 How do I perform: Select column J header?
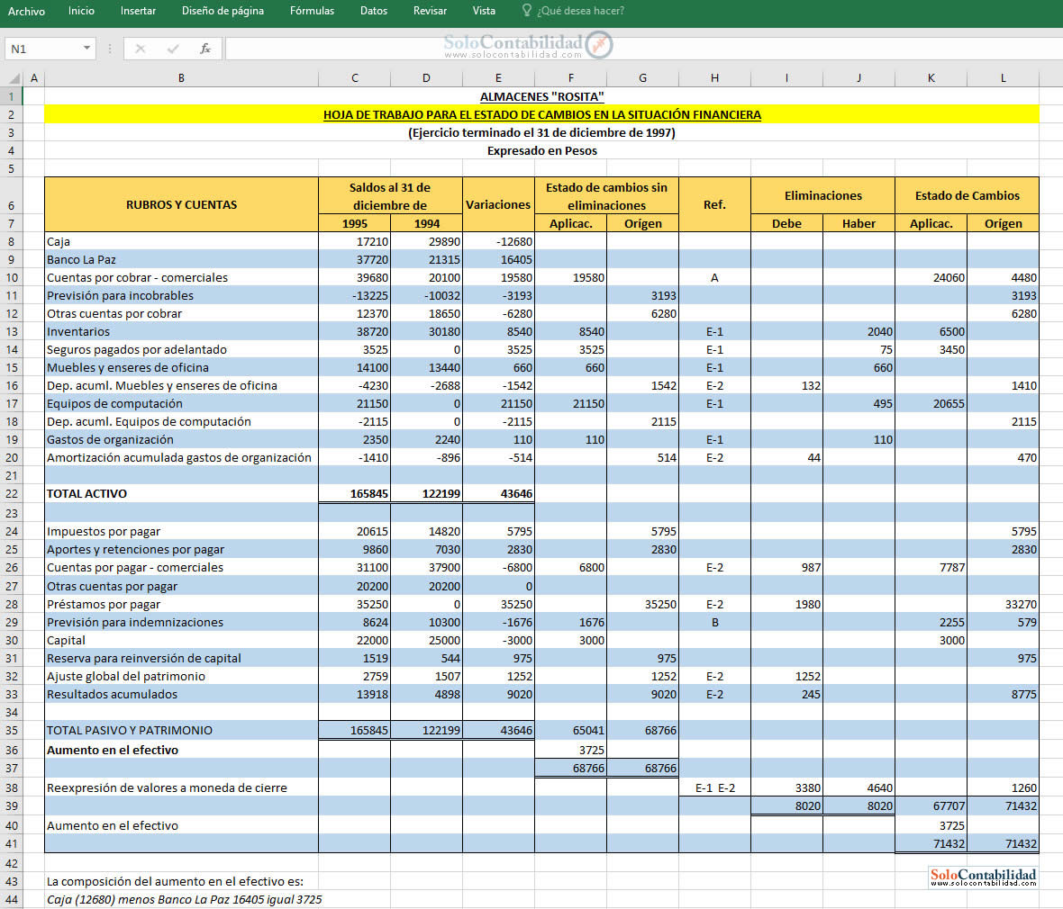(x=859, y=78)
